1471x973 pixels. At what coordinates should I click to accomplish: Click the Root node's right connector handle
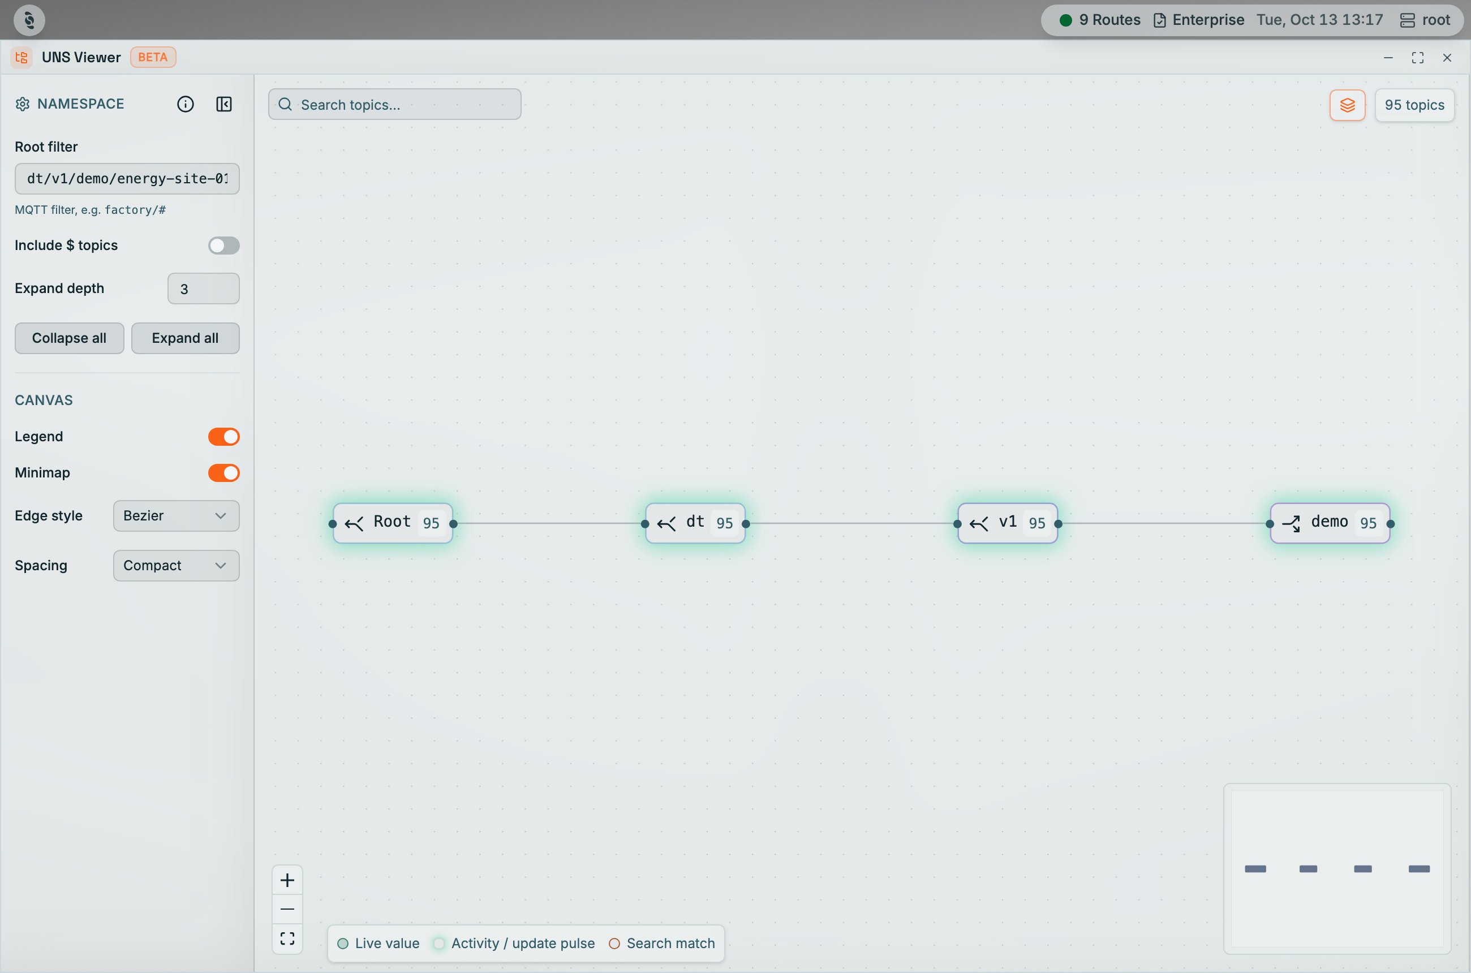(453, 524)
